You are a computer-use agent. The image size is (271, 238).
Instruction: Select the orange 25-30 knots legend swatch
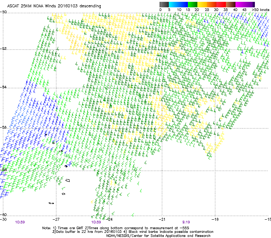(212, 4)
